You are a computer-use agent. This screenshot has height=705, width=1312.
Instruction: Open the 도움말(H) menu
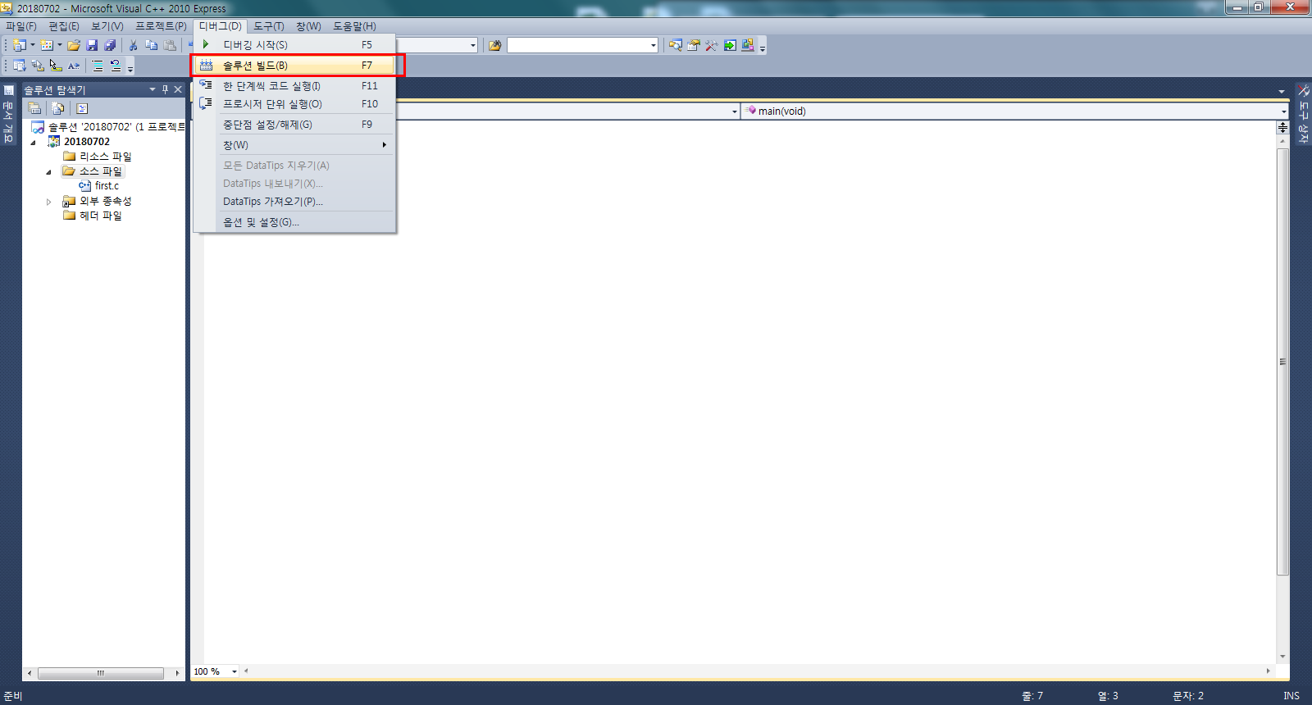pyautogui.click(x=354, y=26)
